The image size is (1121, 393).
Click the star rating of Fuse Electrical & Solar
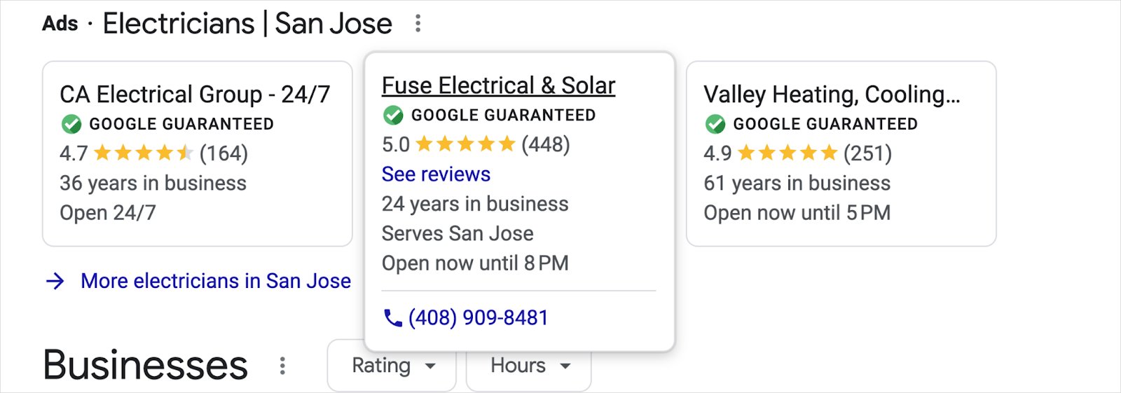(x=465, y=145)
